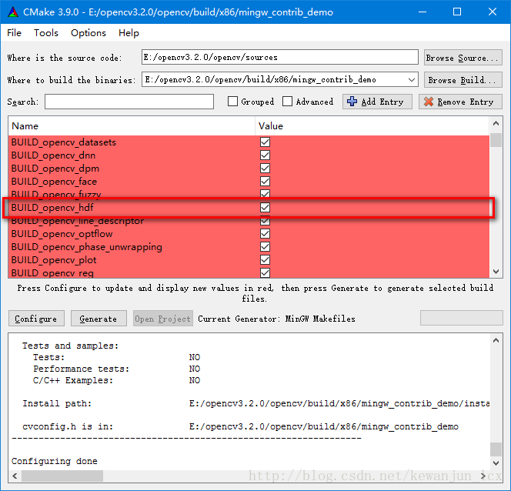Enable the Grouped checkbox

(x=233, y=102)
